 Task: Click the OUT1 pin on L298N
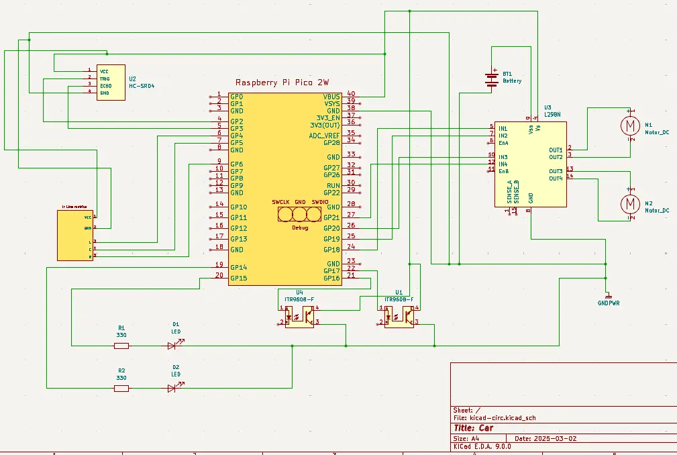[556, 150]
